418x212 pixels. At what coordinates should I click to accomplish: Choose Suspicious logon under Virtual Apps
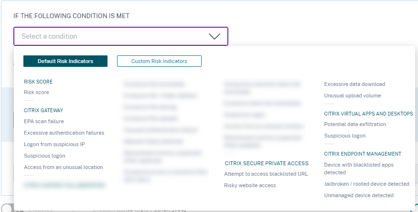pyautogui.click(x=344, y=136)
